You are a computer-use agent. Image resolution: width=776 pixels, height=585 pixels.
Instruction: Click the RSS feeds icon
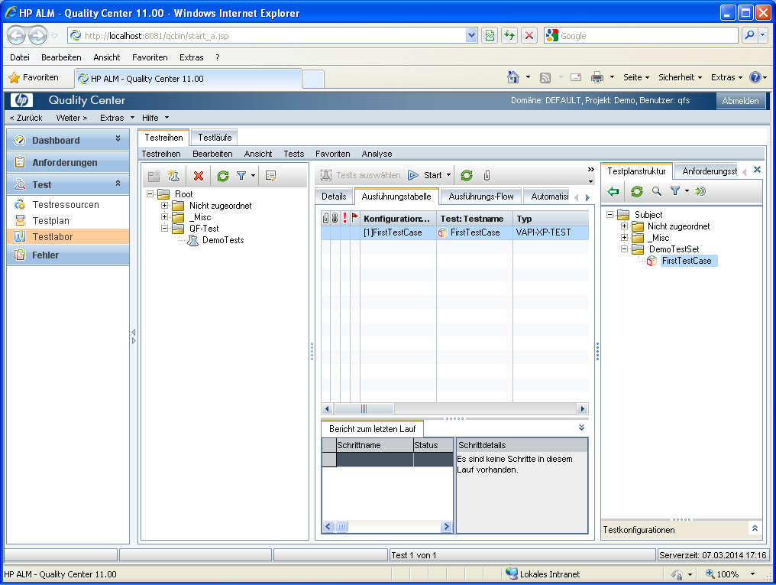coord(545,77)
